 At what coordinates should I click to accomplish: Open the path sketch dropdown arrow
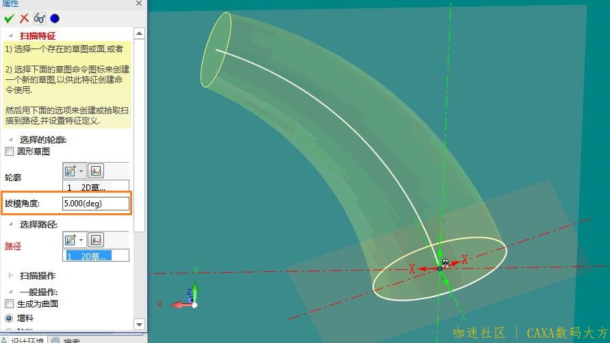click(81, 240)
